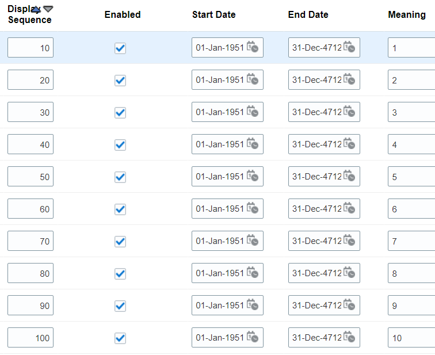Open Start Date calendar picker for sequence 10
Screen dimensions: 435x355
click(253, 47)
